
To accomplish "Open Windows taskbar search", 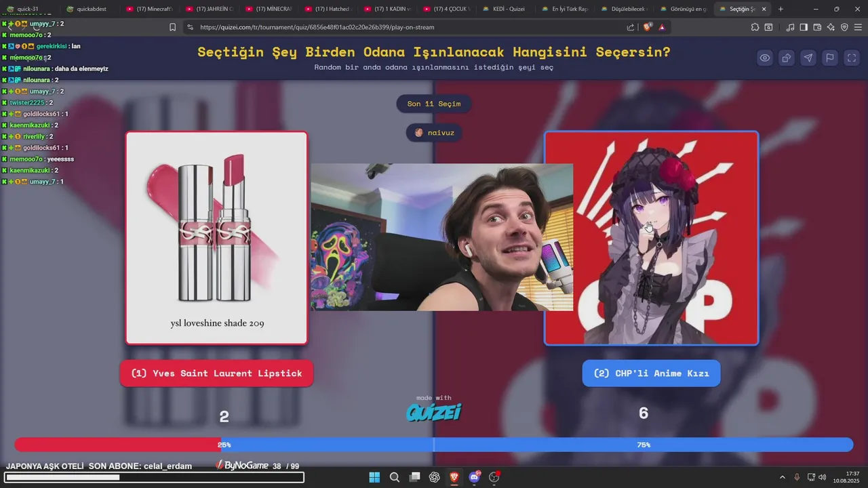I will 395,477.
